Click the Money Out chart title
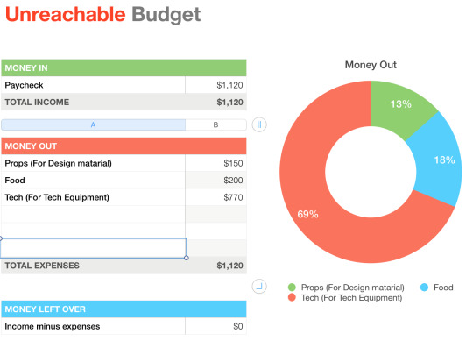Screen dimensions: 473x348 coord(371,65)
